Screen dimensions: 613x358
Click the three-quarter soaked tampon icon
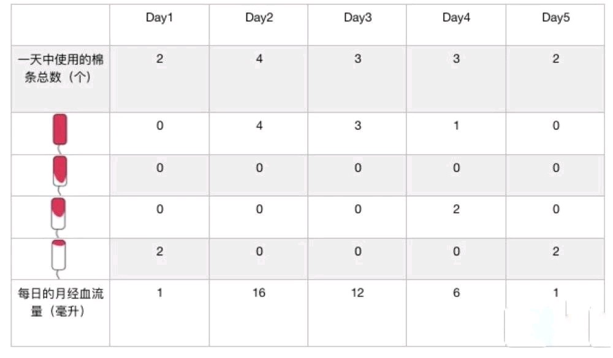click(60, 175)
